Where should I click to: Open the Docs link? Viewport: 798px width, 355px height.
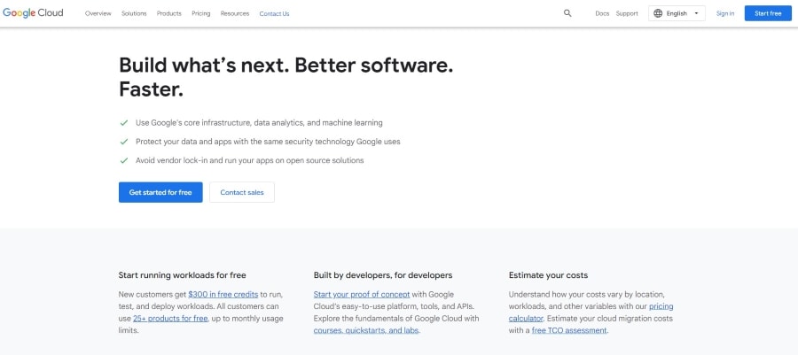coord(602,13)
